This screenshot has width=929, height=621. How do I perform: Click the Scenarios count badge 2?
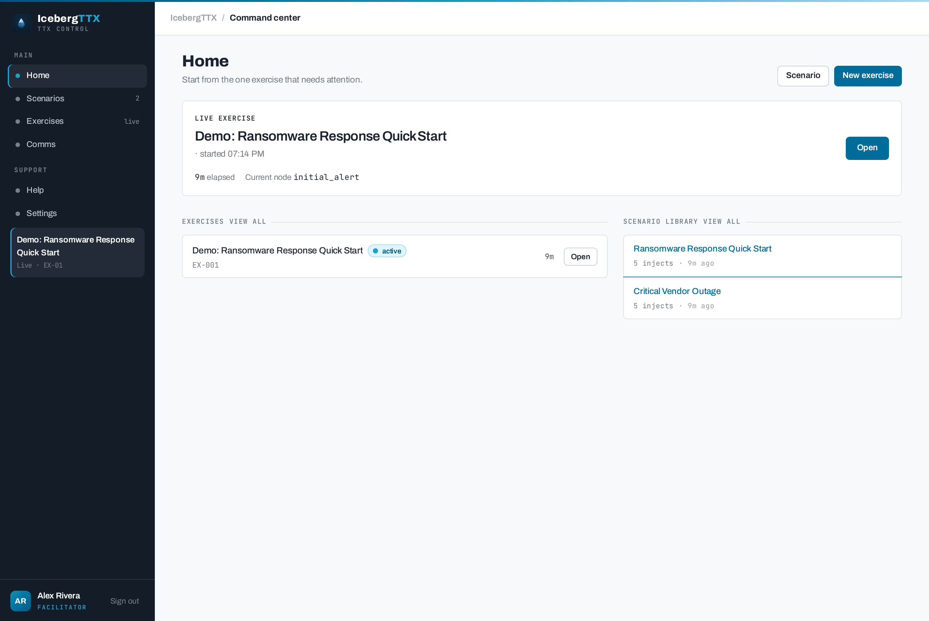point(137,98)
